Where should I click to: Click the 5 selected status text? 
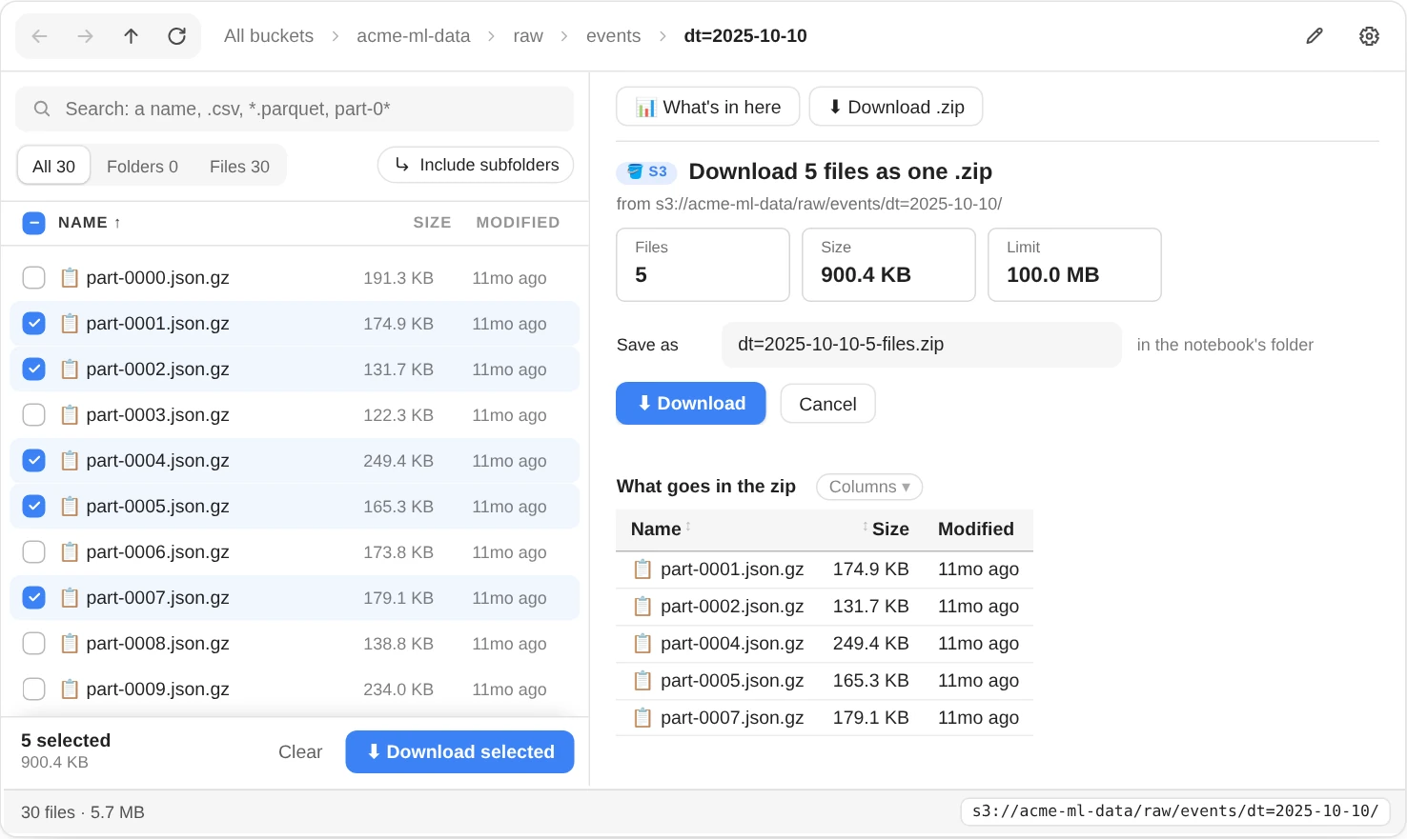pyautogui.click(x=66, y=741)
